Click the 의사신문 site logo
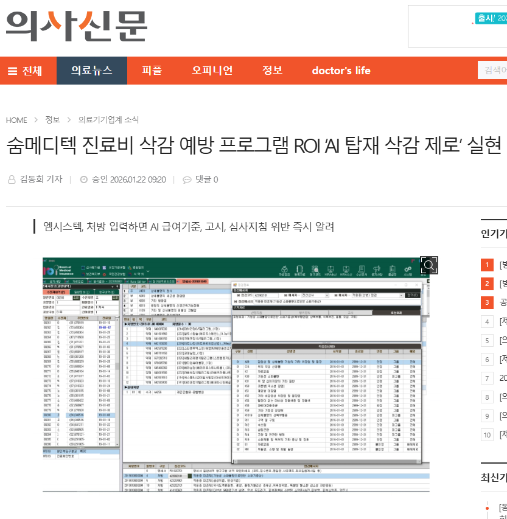 click(x=77, y=25)
